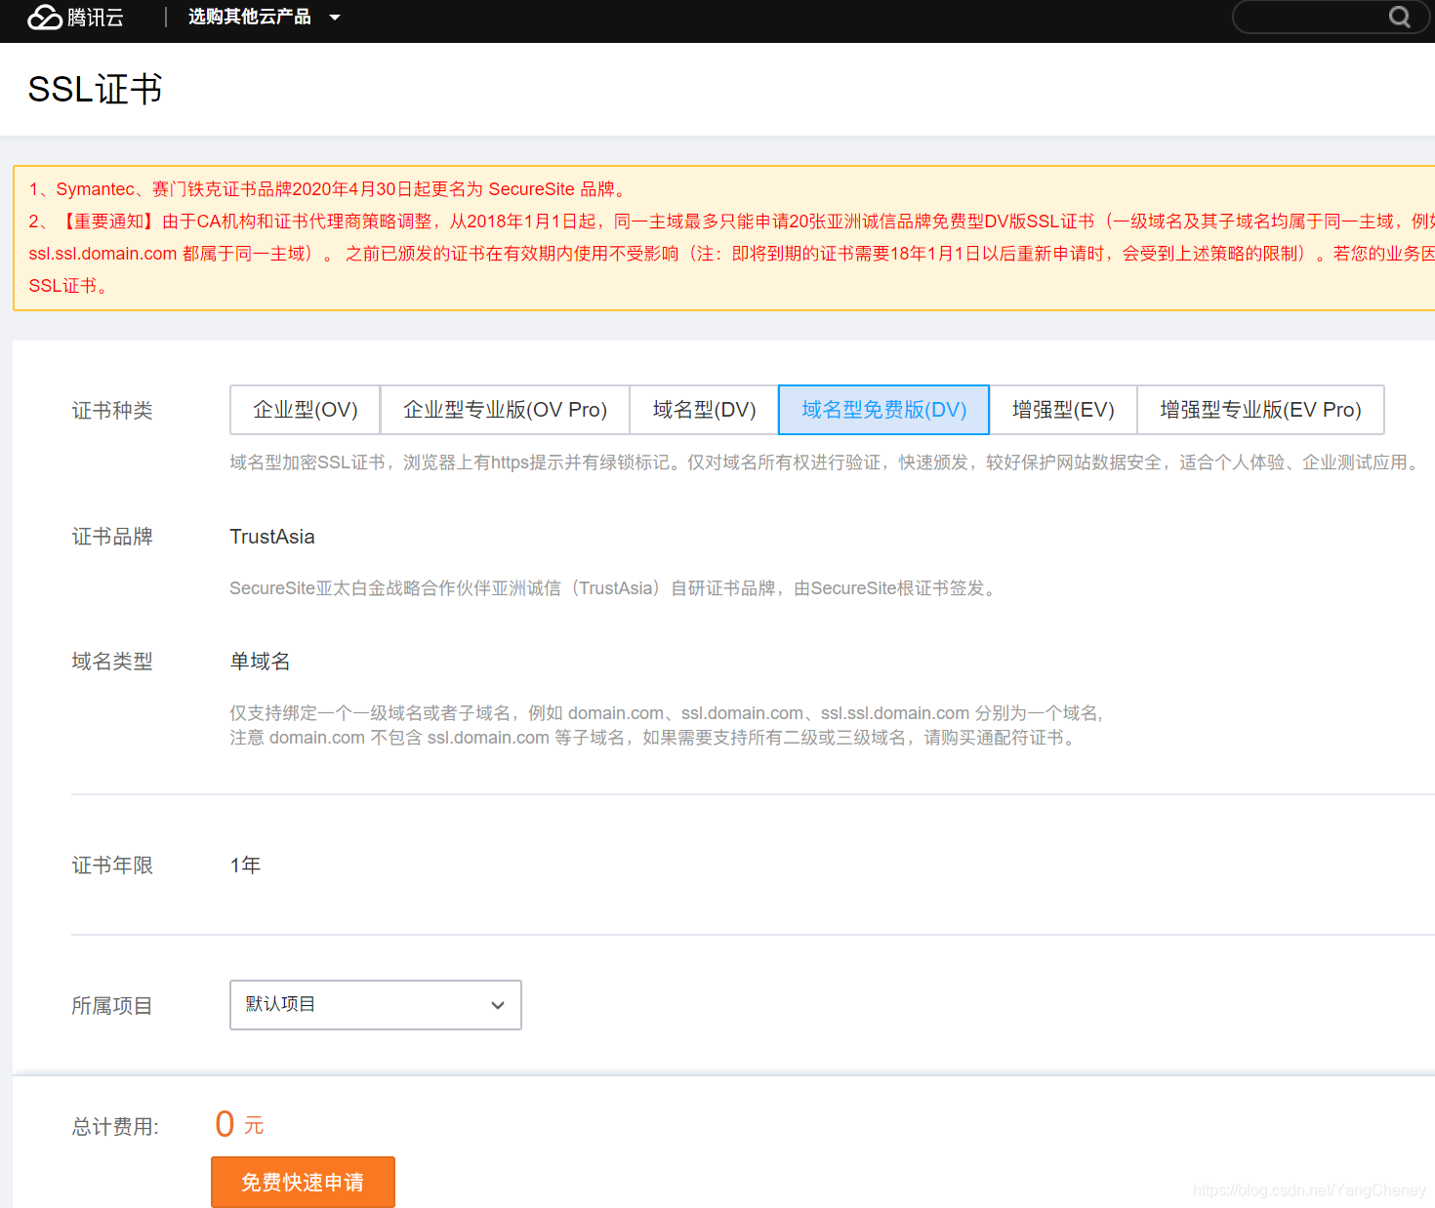The width and height of the screenshot is (1435, 1208).
Task: Focus the top search input box
Action: tap(1332, 17)
